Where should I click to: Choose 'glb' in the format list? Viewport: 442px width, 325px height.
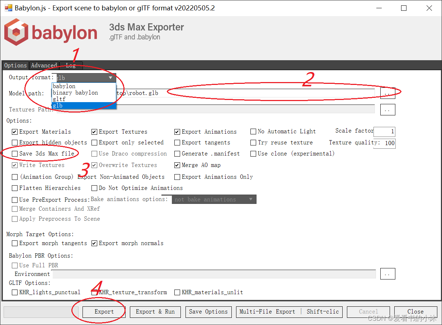pyautogui.click(x=84, y=105)
